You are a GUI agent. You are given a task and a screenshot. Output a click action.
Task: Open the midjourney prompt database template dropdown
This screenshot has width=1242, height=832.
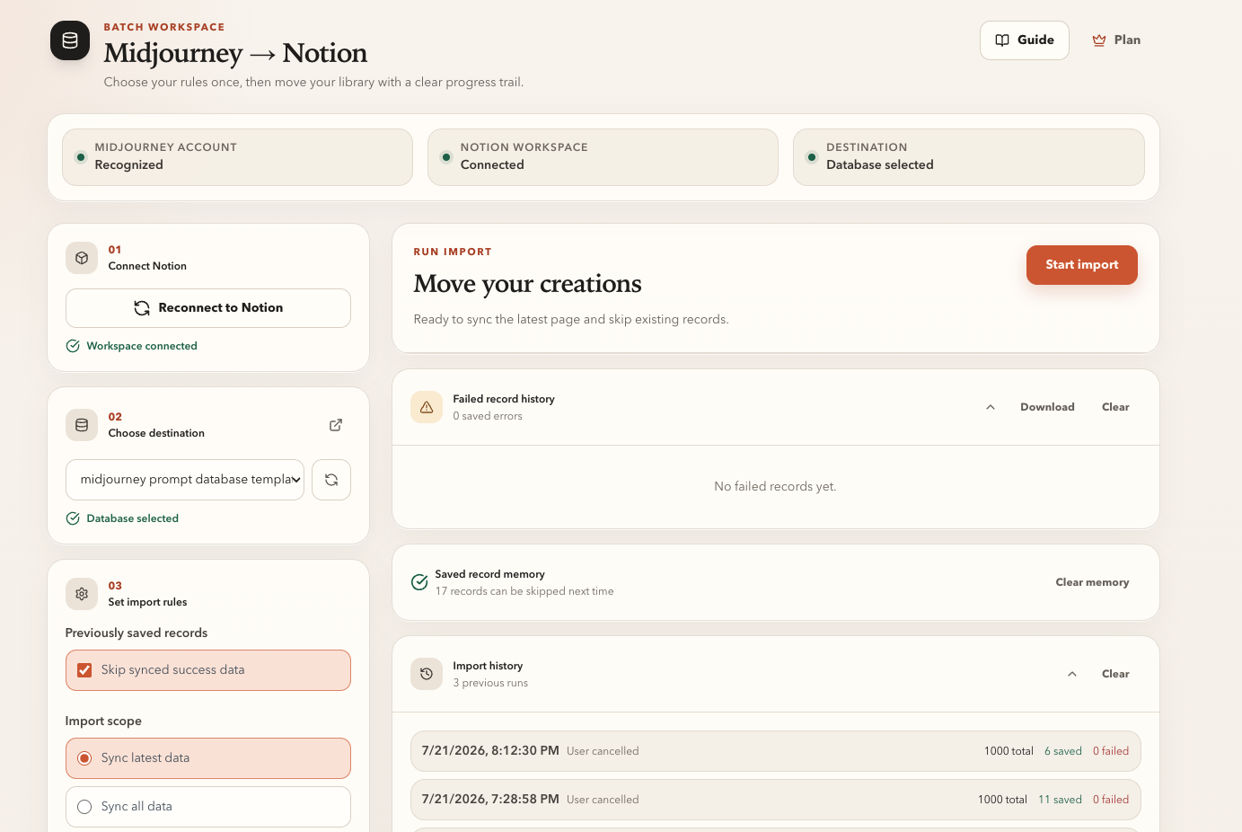coord(185,480)
